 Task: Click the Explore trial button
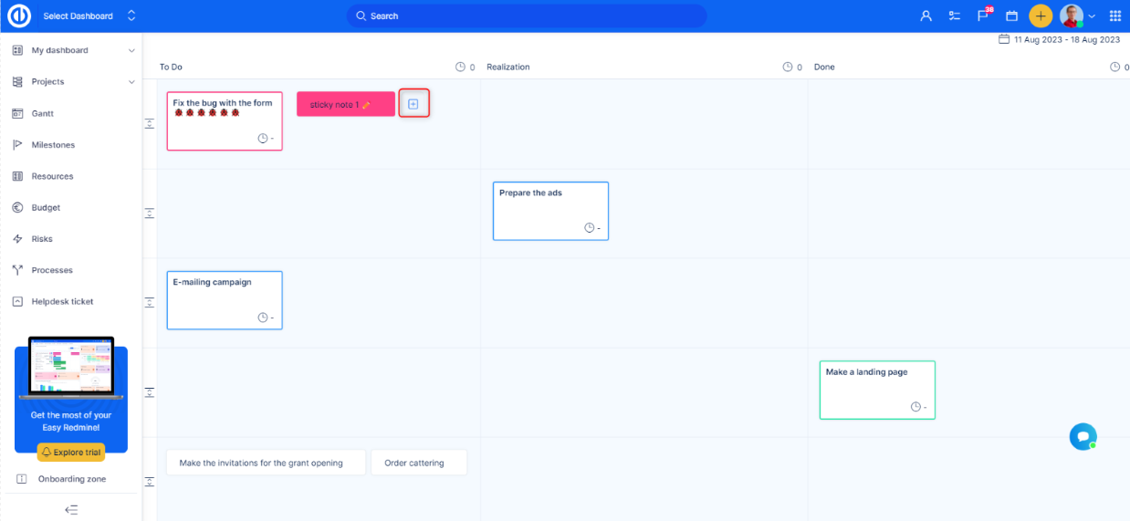click(x=71, y=452)
